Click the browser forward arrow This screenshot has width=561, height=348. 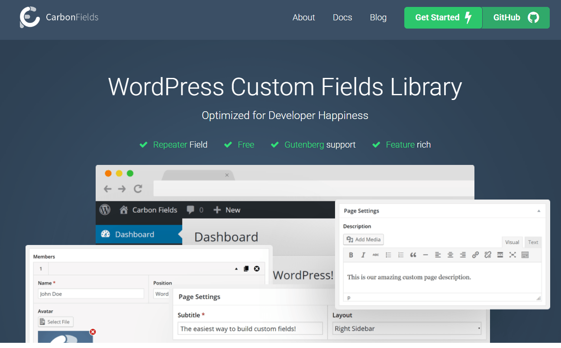point(122,189)
